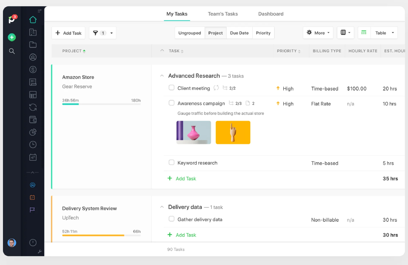Open the dollar sign icon in sidebar
Screen dimensions: 408x265
tap(33, 70)
